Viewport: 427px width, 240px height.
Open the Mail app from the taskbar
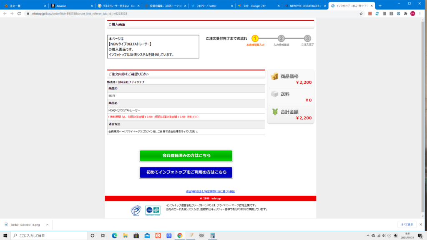point(147,236)
